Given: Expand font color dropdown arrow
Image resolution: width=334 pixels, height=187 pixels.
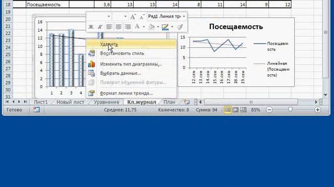Looking at the screenshot, I should click(144, 27).
